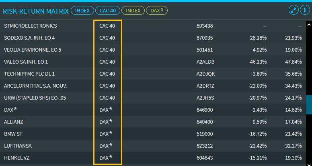Open the TECHNIPFMC PLC DL 1 entry
312x166 pixels.
click(29, 74)
